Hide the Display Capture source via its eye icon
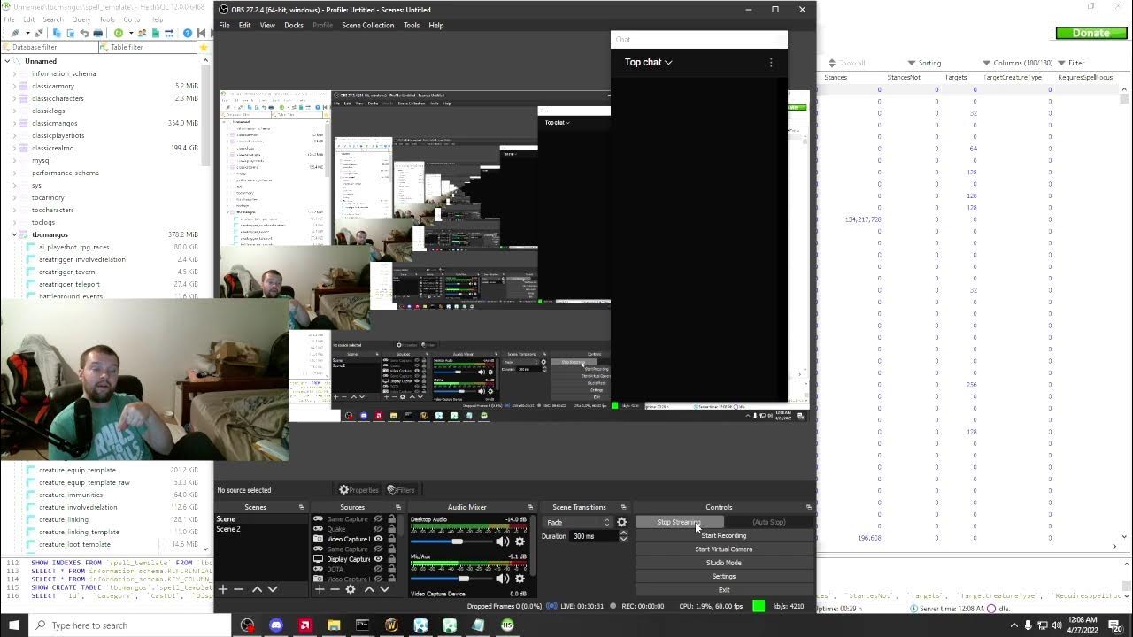 pos(378,559)
